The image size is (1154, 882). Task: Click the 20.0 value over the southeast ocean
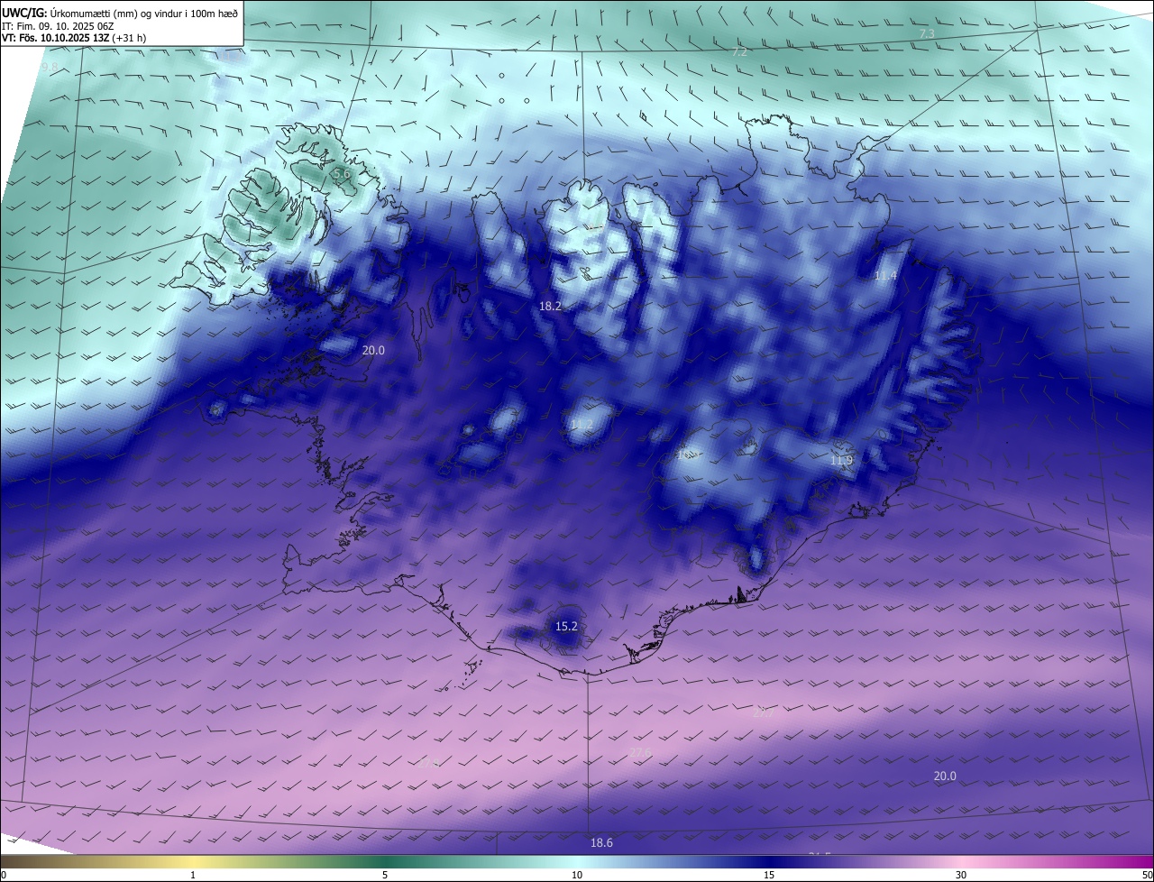945,776
